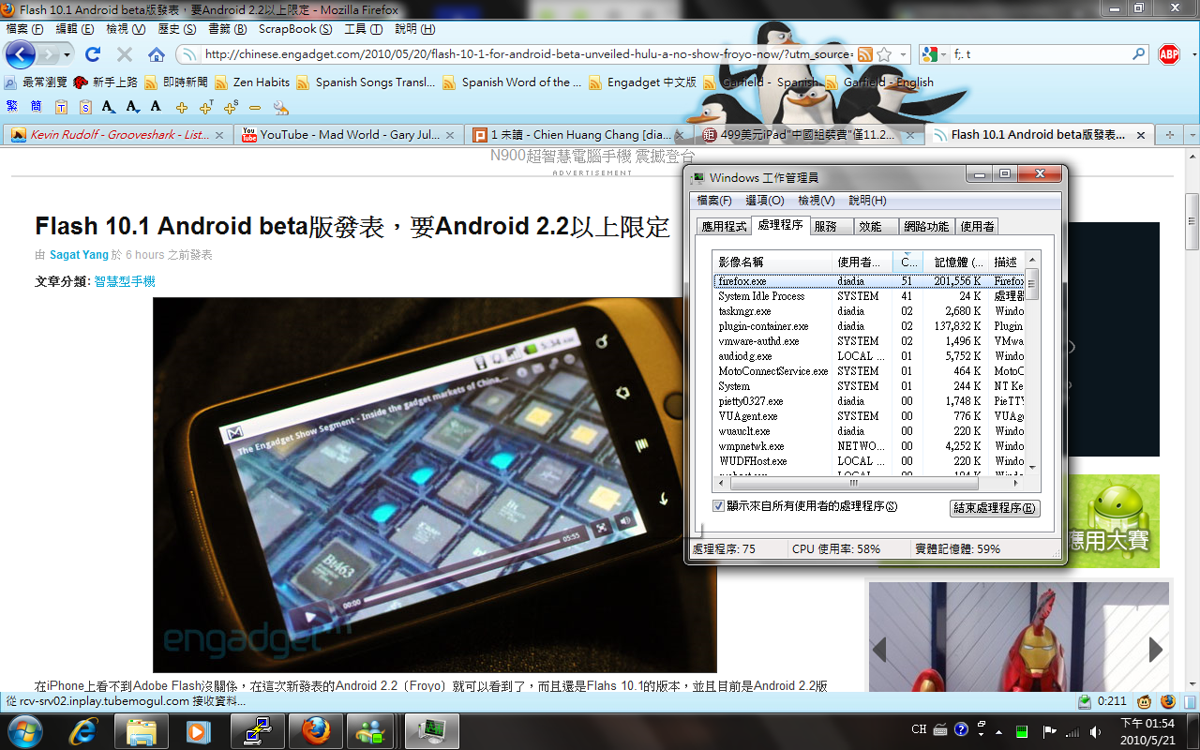Click in the Google search field
1200x750 pixels.
tap(1038, 54)
